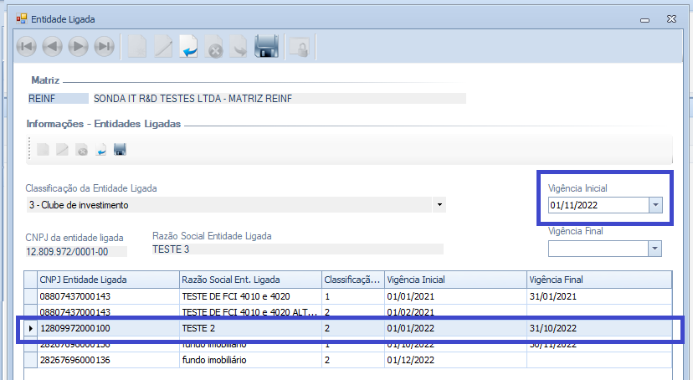Click the Razão Social Entidade Ligada field
Screen dimensions: 693x380
[x=296, y=249]
